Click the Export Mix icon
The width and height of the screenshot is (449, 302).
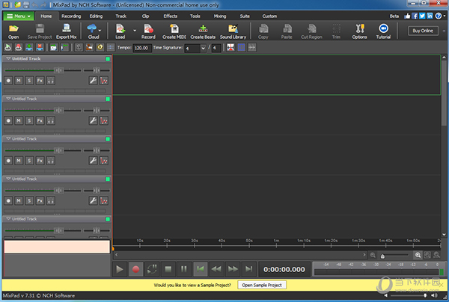coord(66,31)
